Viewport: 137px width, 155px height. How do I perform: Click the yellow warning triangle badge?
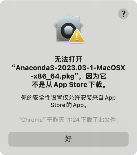(x=77, y=36)
